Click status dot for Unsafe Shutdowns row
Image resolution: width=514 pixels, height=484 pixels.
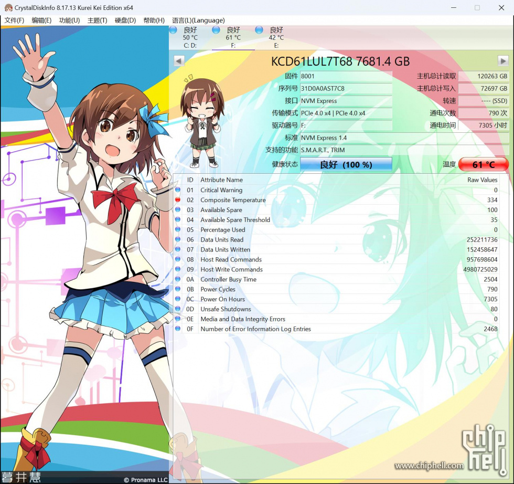[178, 309]
